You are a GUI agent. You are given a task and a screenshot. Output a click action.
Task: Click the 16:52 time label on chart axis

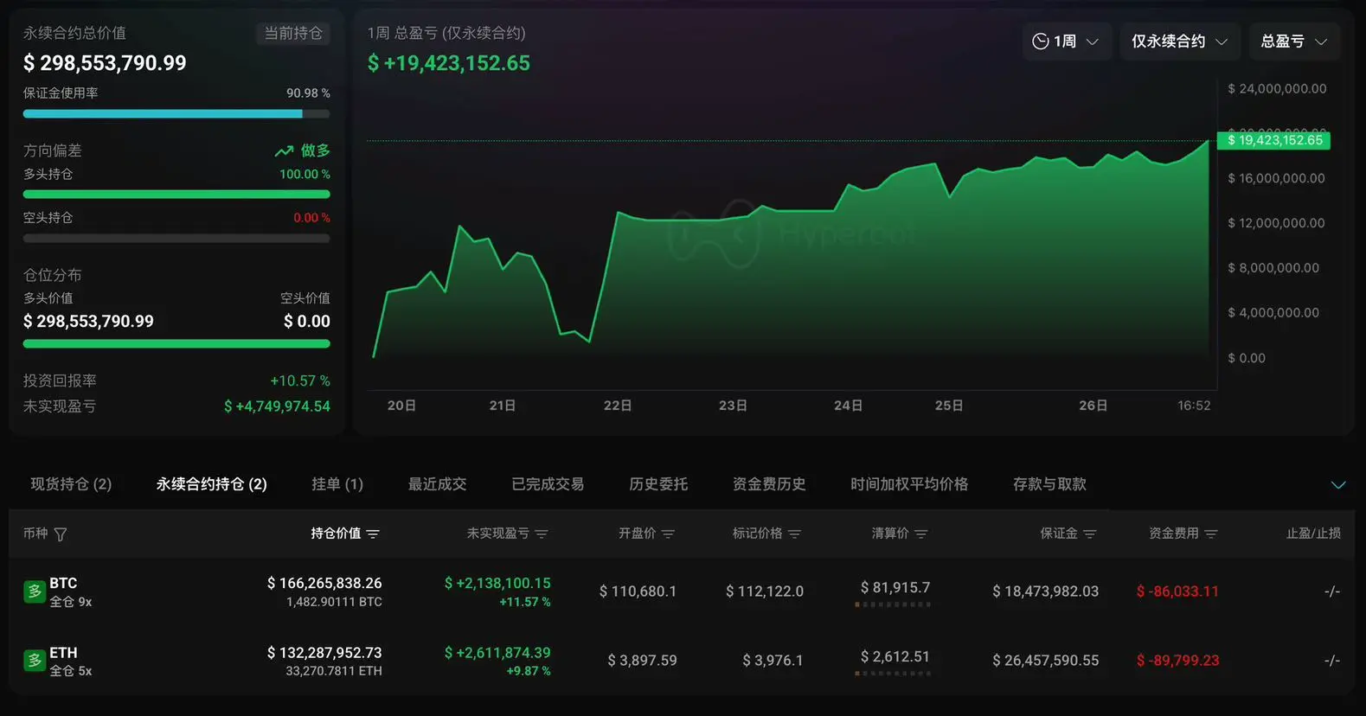pos(1194,406)
